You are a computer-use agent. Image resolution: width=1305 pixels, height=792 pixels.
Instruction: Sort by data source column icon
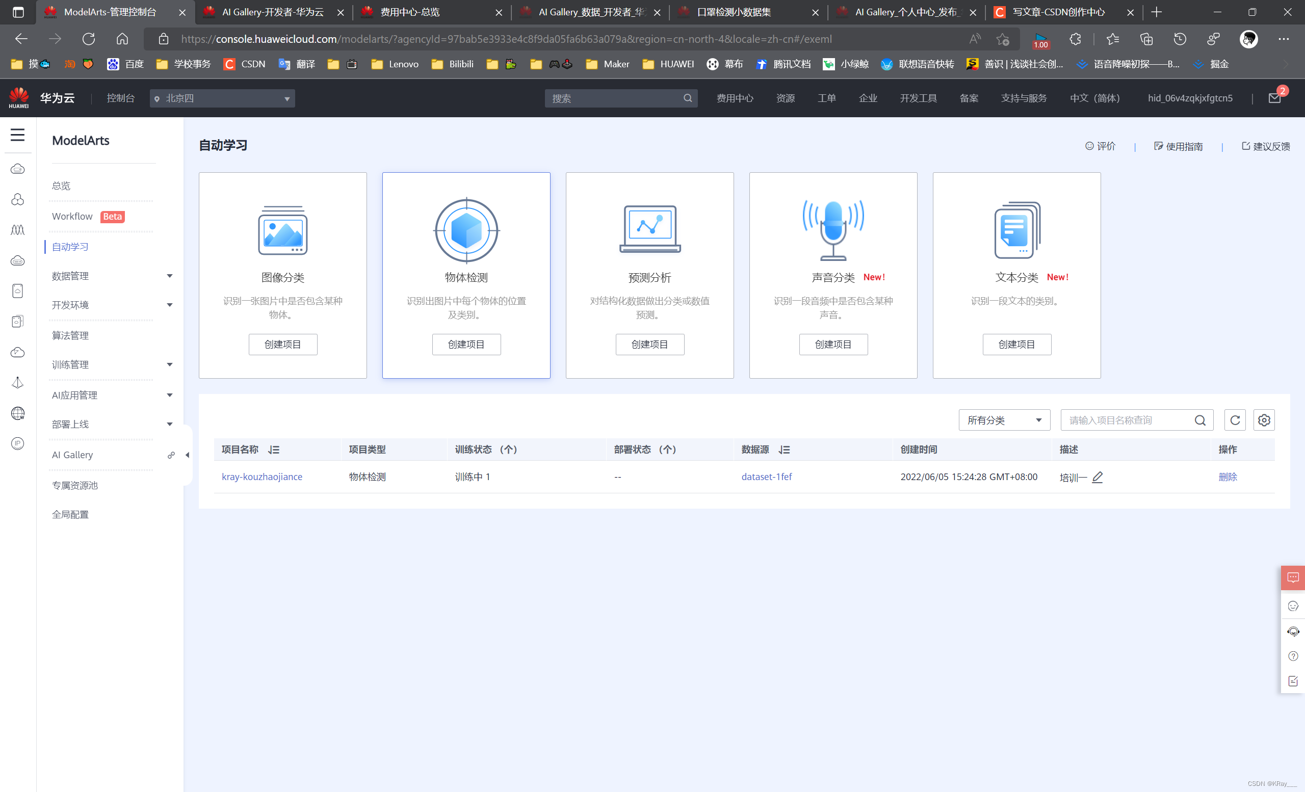pyautogui.click(x=785, y=450)
